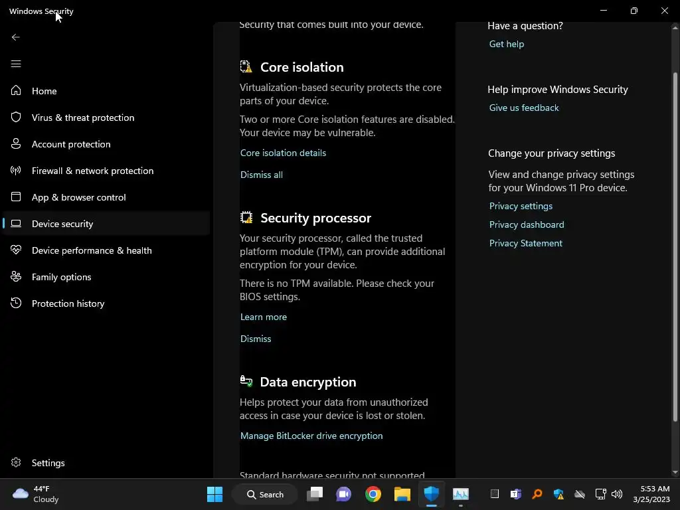Screen dimensions: 680x510
Task: Click the taskbar Search box
Action: [x=265, y=494]
